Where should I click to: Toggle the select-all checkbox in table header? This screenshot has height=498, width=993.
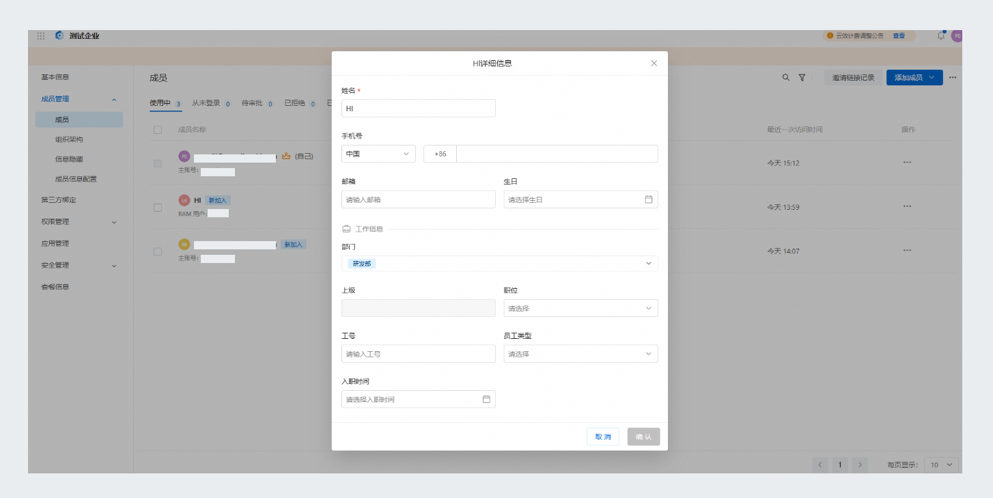pyautogui.click(x=158, y=130)
